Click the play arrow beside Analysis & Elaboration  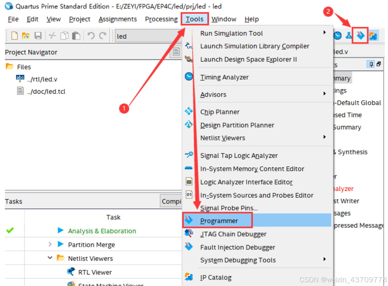coord(61,230)
